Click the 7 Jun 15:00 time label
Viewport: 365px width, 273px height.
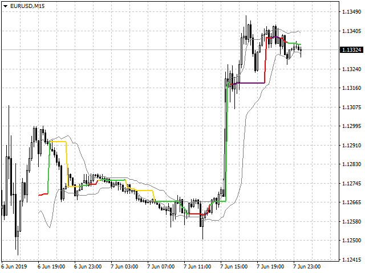tap(234, 267)
